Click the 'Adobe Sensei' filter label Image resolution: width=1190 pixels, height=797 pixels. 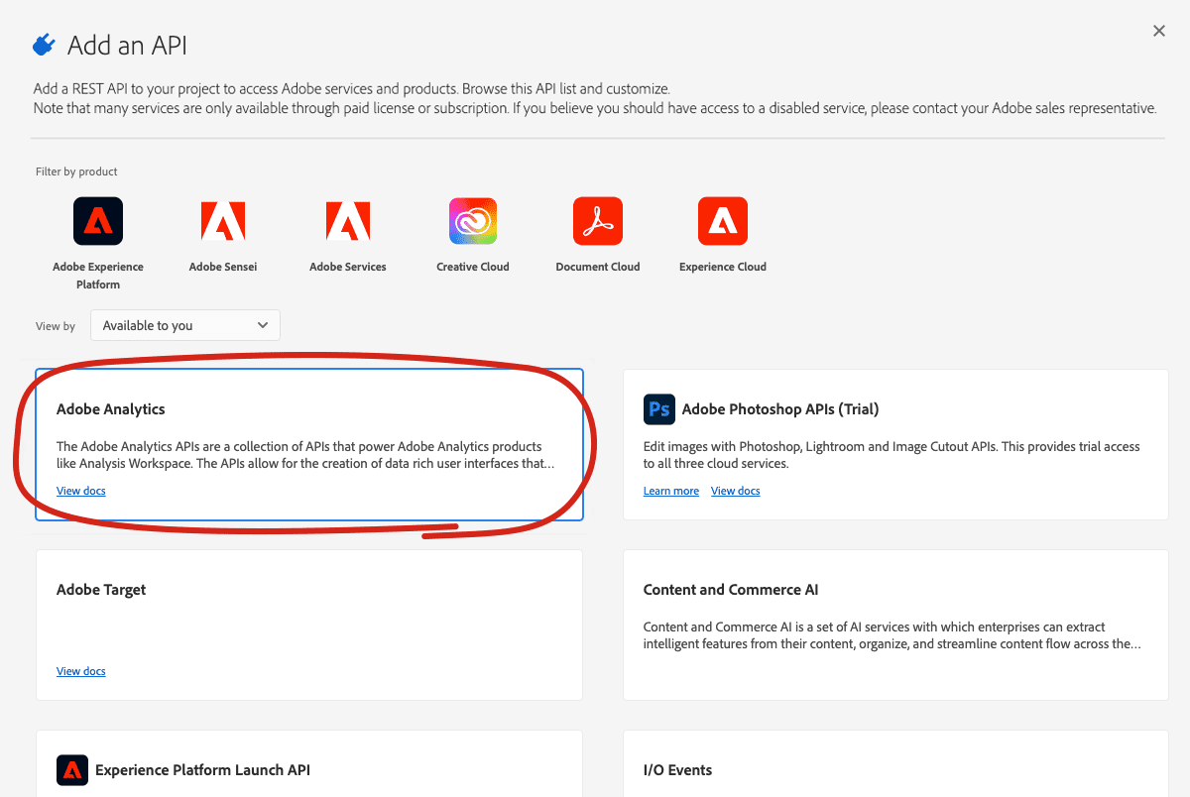(223, 267)
